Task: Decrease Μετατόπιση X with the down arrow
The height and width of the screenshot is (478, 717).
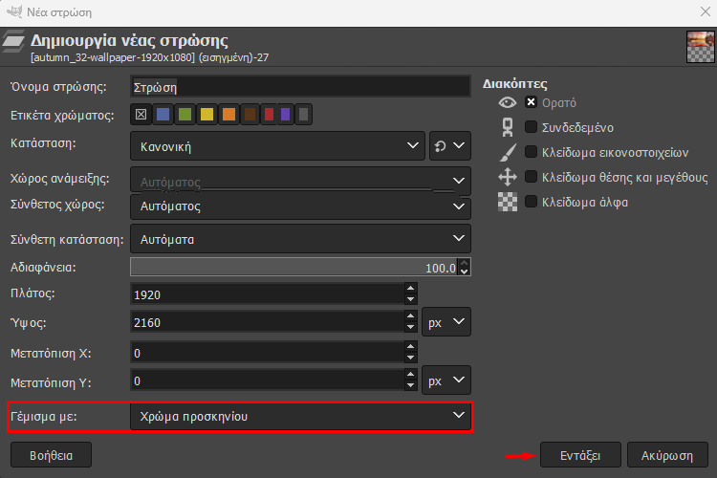Action: [411, 358]
